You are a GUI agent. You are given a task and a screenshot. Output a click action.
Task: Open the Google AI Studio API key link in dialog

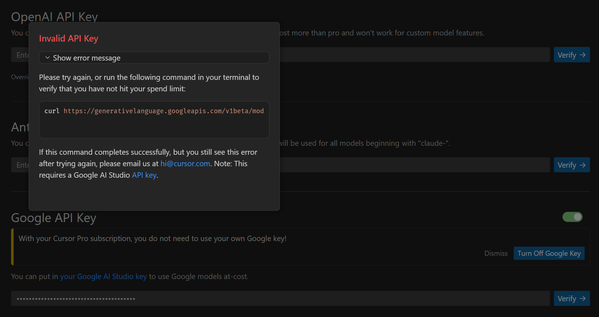144,175
